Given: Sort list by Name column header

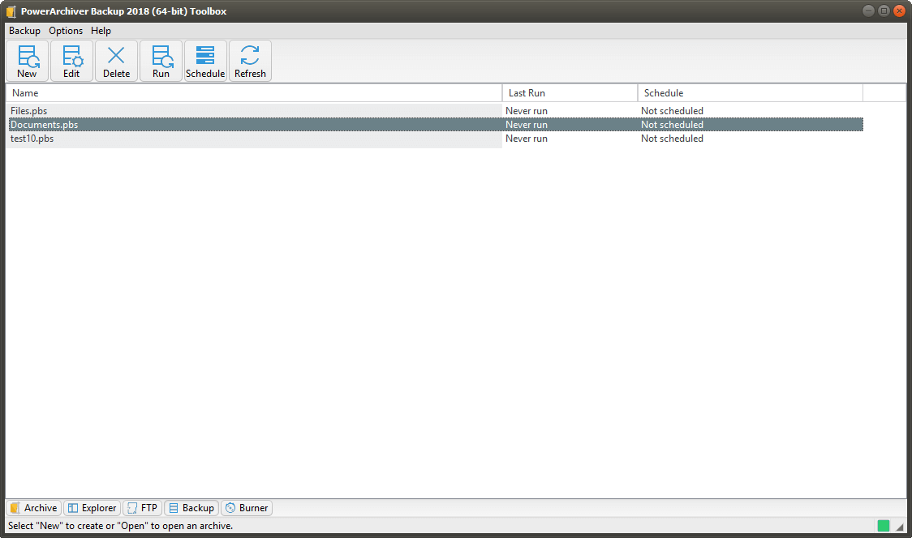Looking at the screenshot, I should (254, 93).
